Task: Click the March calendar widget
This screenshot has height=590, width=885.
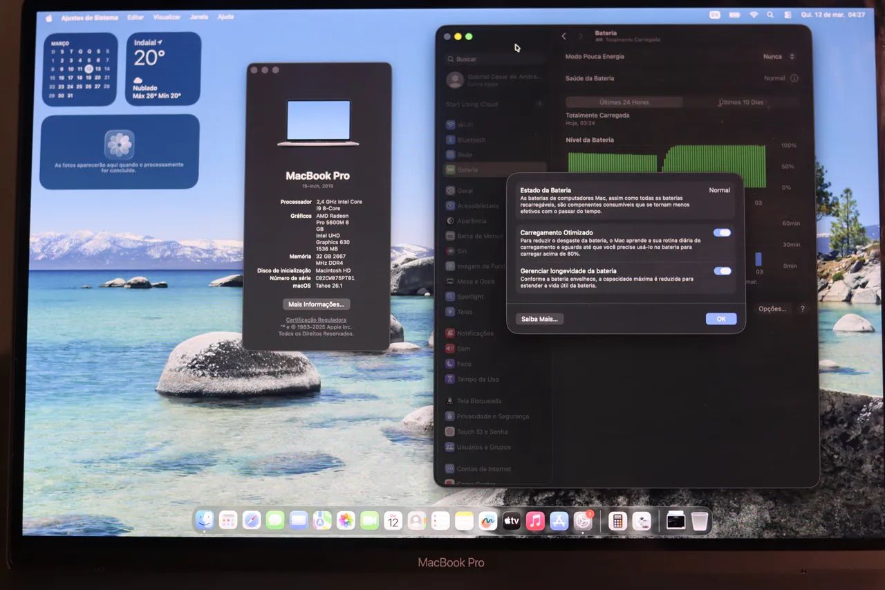Action: (80, 69)
